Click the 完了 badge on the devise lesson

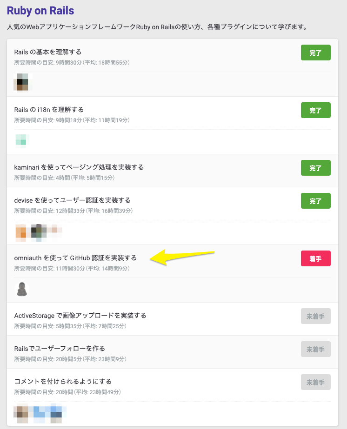tap(316, 201)
